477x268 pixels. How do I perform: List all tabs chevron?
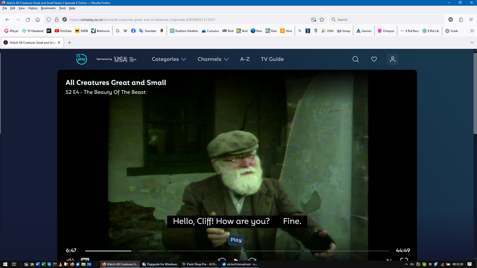click(472, 42)
